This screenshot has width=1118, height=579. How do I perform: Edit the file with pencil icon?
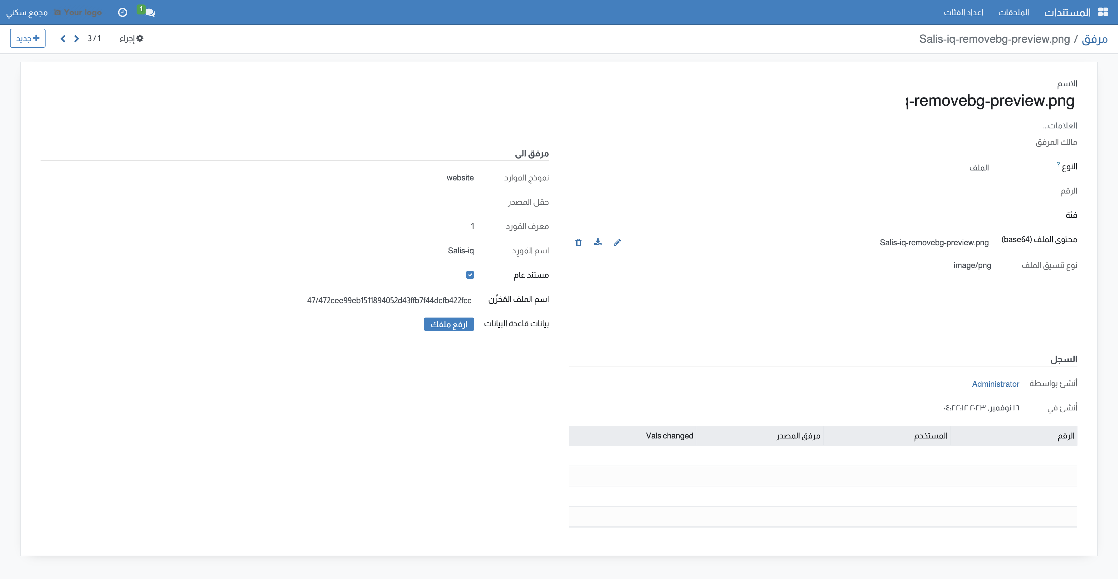[617, 242]
